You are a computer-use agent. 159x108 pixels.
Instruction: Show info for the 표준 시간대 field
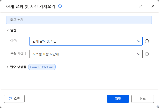147,54
